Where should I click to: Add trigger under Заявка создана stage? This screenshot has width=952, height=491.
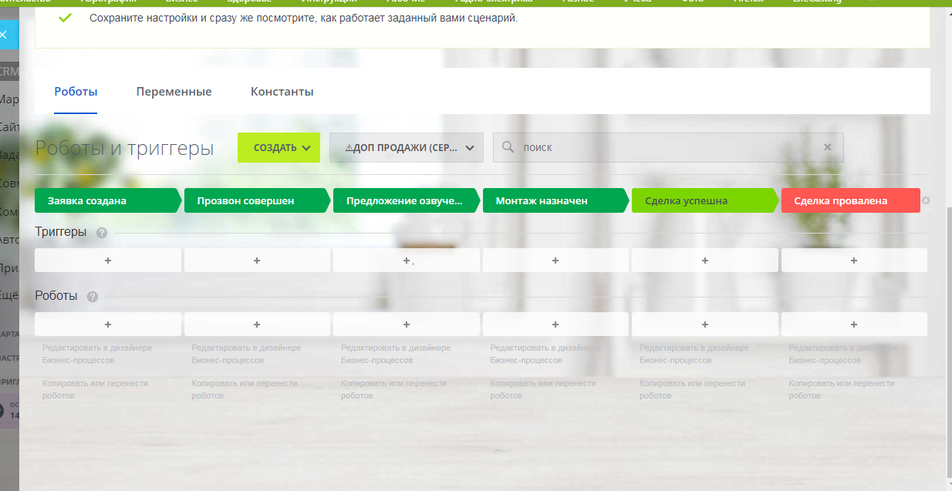[108, 261]
